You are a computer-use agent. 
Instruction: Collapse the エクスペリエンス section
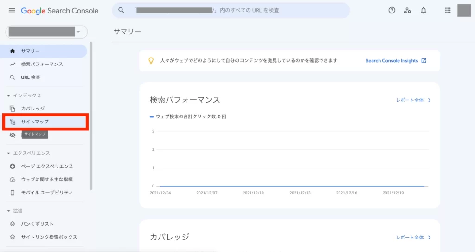tap(9, 153)
